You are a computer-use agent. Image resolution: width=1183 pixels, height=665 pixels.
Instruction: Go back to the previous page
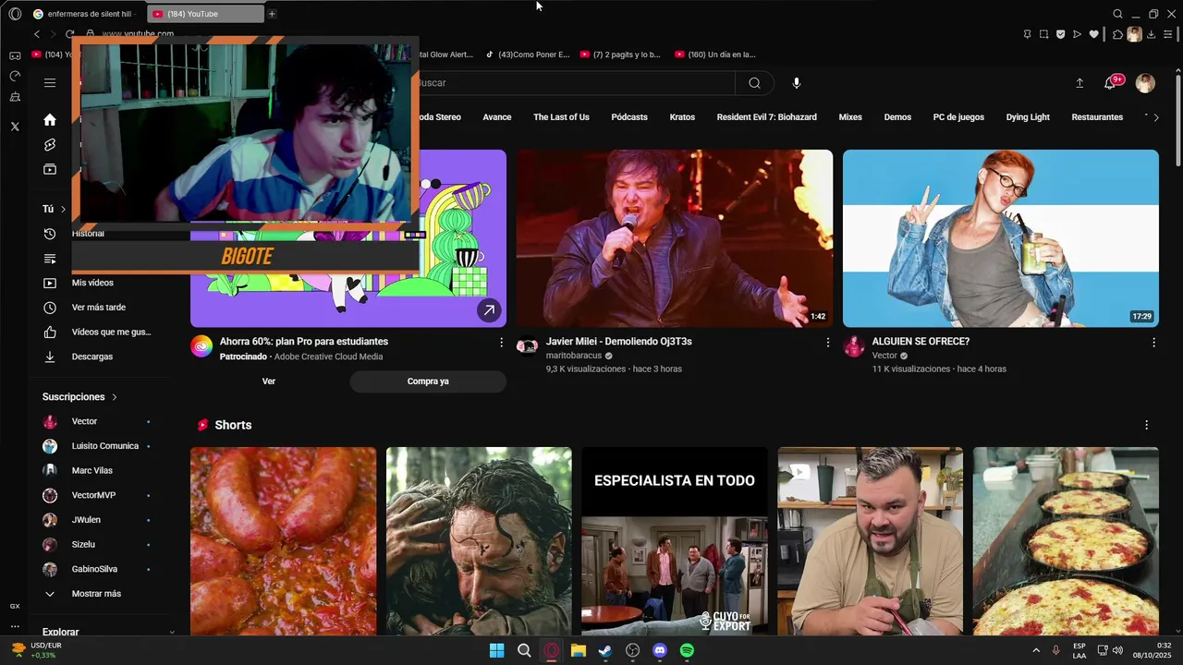click(x=37, y=34)
